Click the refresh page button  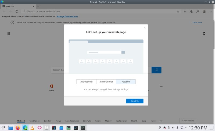tap(17, 11)
